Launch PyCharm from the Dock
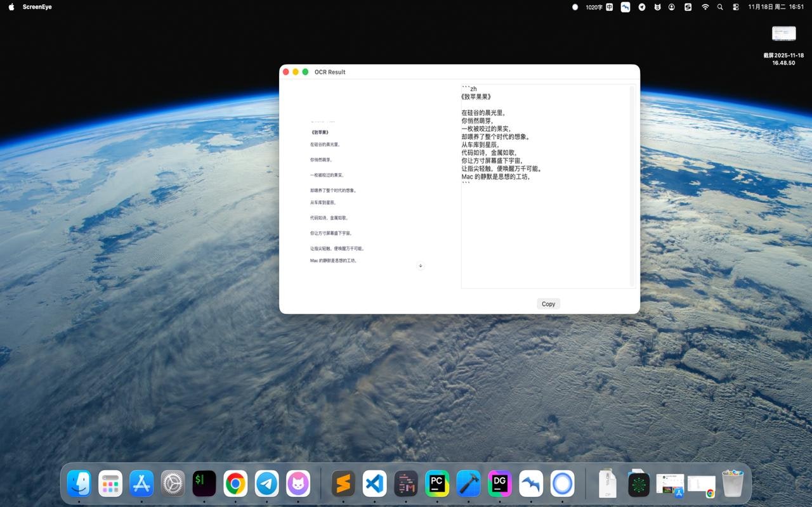Viewport: 812px width, 507px height. 436,484
